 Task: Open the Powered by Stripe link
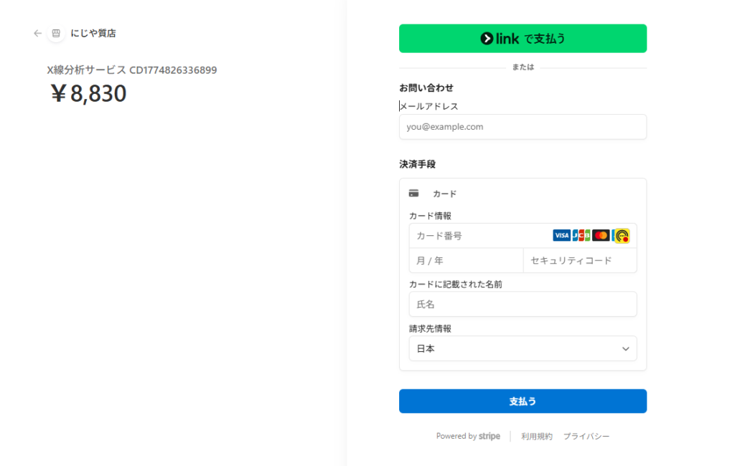(468, 436)
